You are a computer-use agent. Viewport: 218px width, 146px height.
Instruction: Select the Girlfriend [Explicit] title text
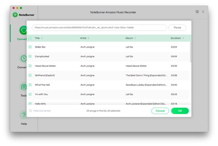(x=45, y=75)
